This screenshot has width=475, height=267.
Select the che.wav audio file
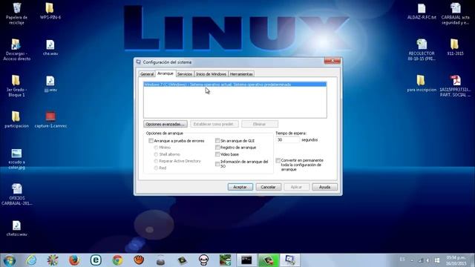pos(50,47)
